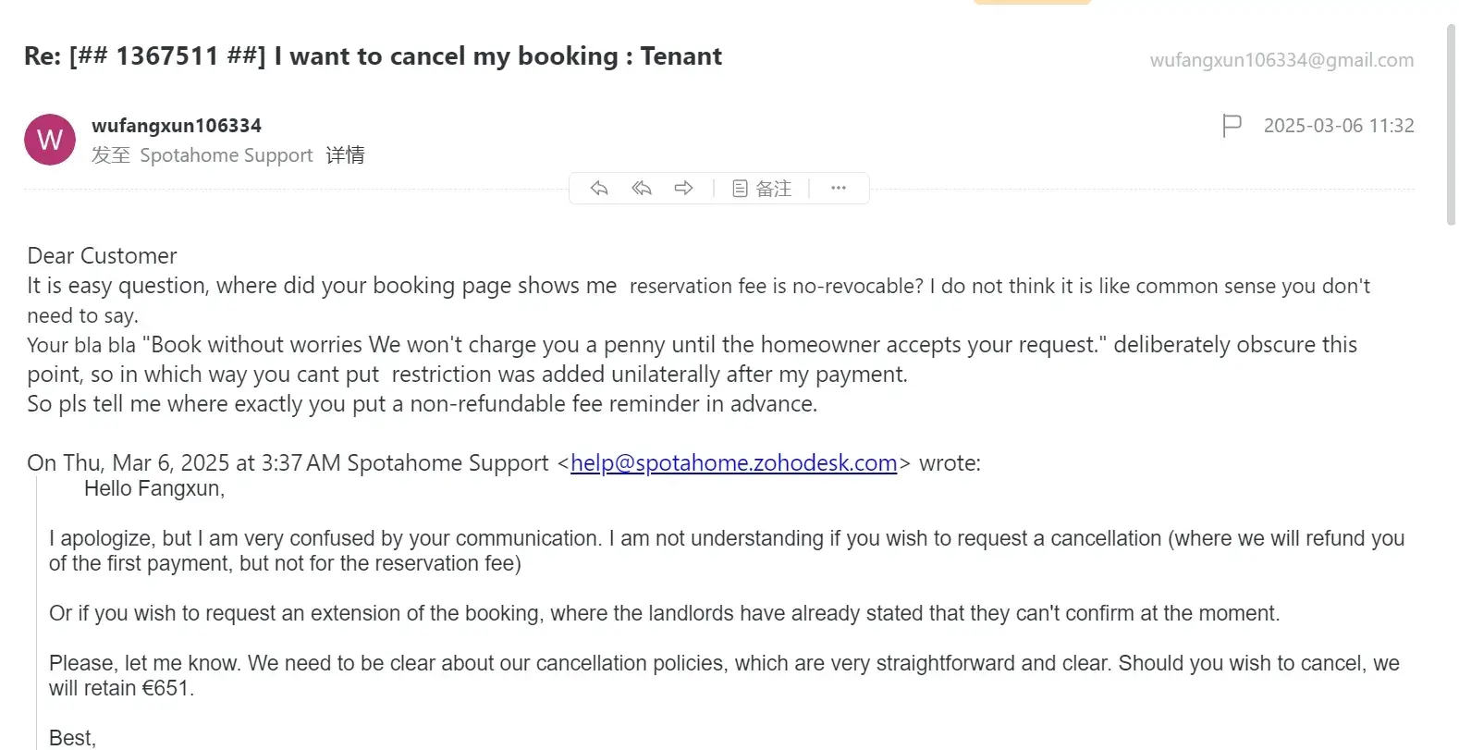Expand the 详情 details link
Viewport: 1459px width, 750px height.
pyautogui.click(x=345, y=155)
